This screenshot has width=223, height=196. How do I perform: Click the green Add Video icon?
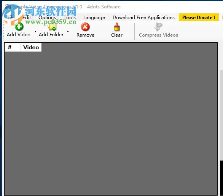tap(19, 27)
